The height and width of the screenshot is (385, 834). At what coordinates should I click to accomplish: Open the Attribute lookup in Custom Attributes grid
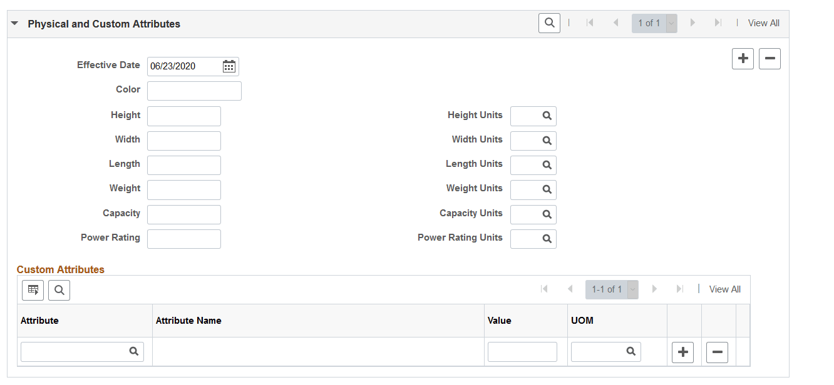pos(134,351)
